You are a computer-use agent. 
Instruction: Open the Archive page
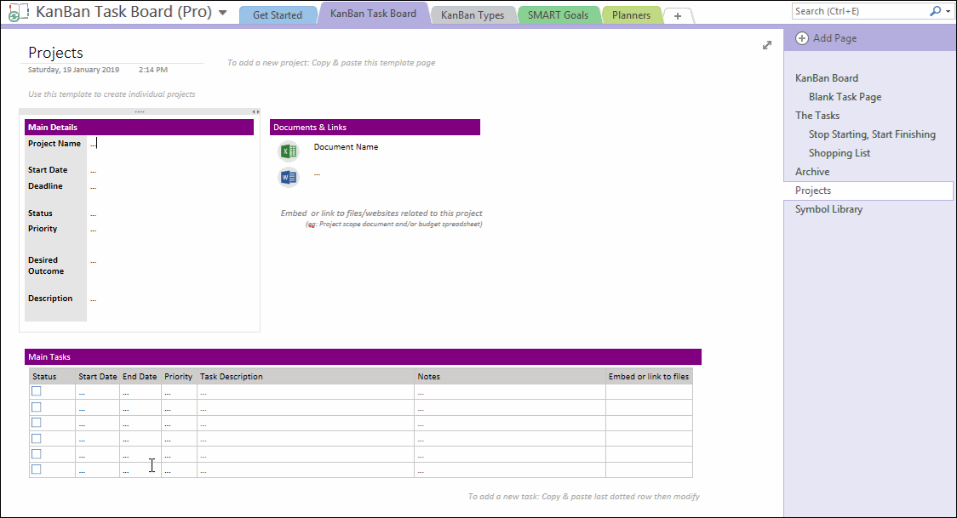[811, 172]
